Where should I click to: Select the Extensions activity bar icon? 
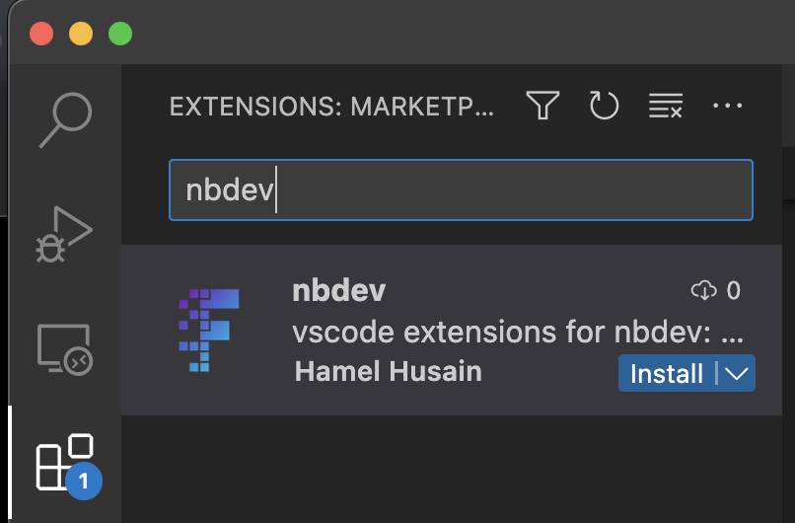65,462
